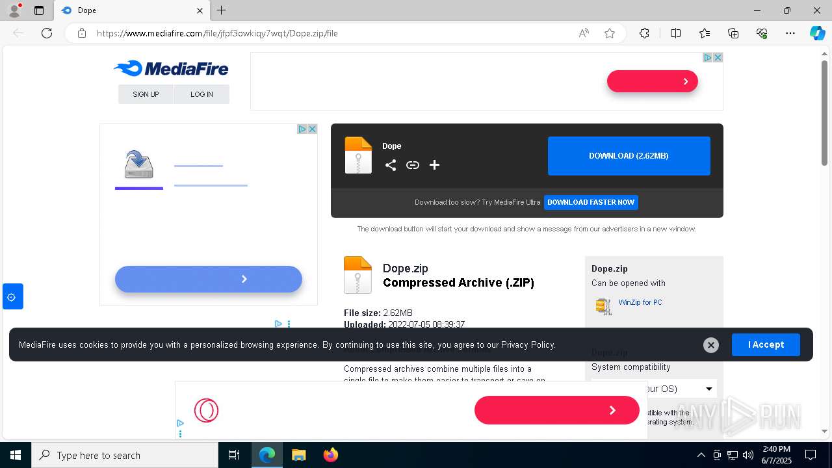Click DOWNLOAD FASTER NOW button
The width and height of the screenshot is (832, 468).
(x=591, y=202)
